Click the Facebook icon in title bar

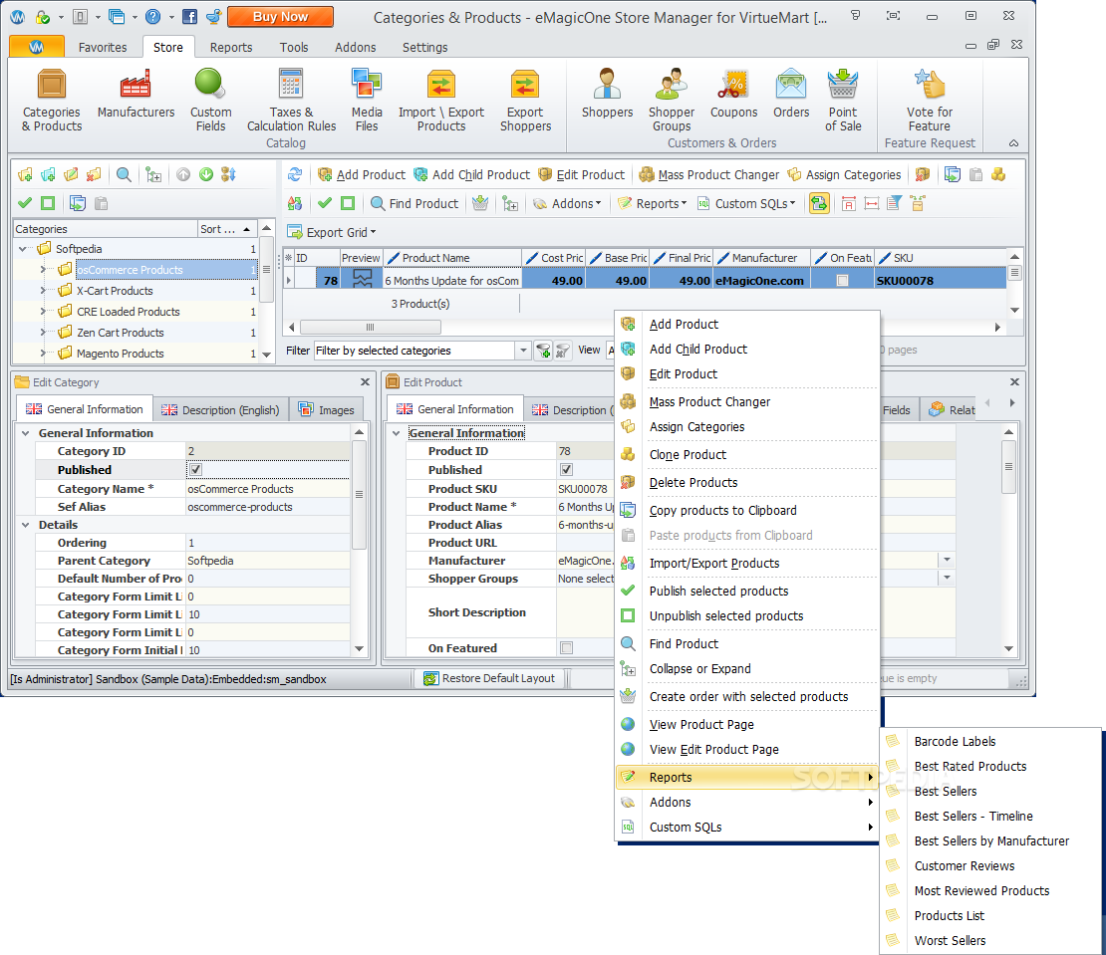tap(189, 16)
